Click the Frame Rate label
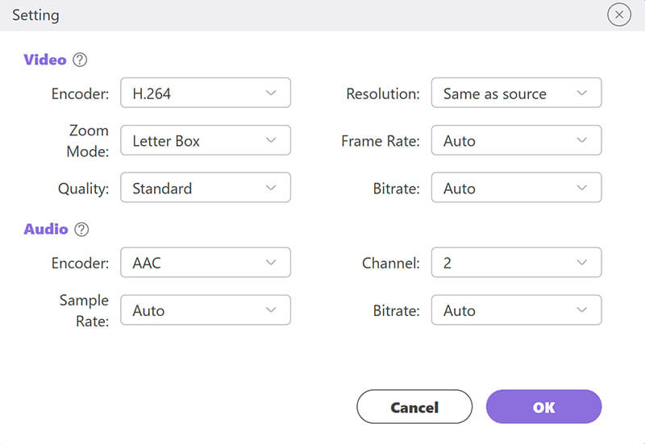Viewport: 645px width, 444px height. click(x=381, y=141)
